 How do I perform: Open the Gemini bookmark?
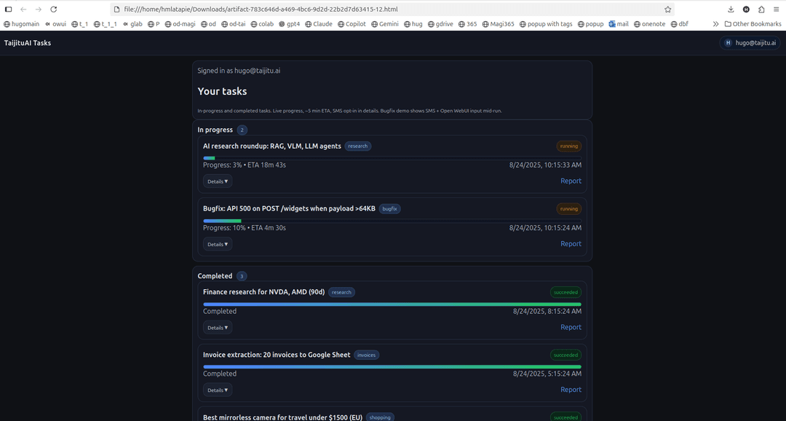tap(384, 24)
